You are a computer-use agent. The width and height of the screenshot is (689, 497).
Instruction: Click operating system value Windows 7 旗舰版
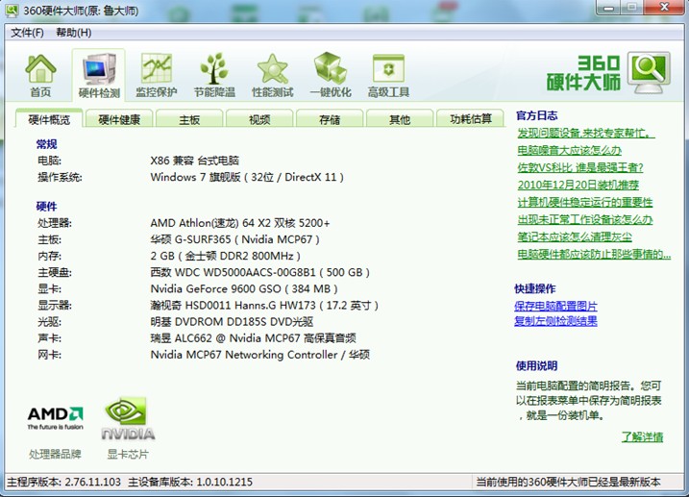pos(247,177)
